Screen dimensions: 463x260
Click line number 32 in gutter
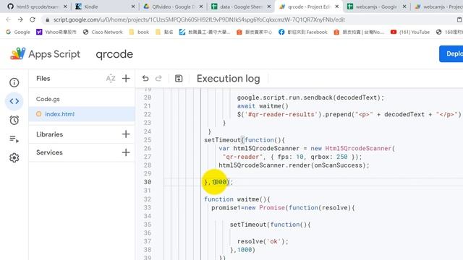coord(148,199)
